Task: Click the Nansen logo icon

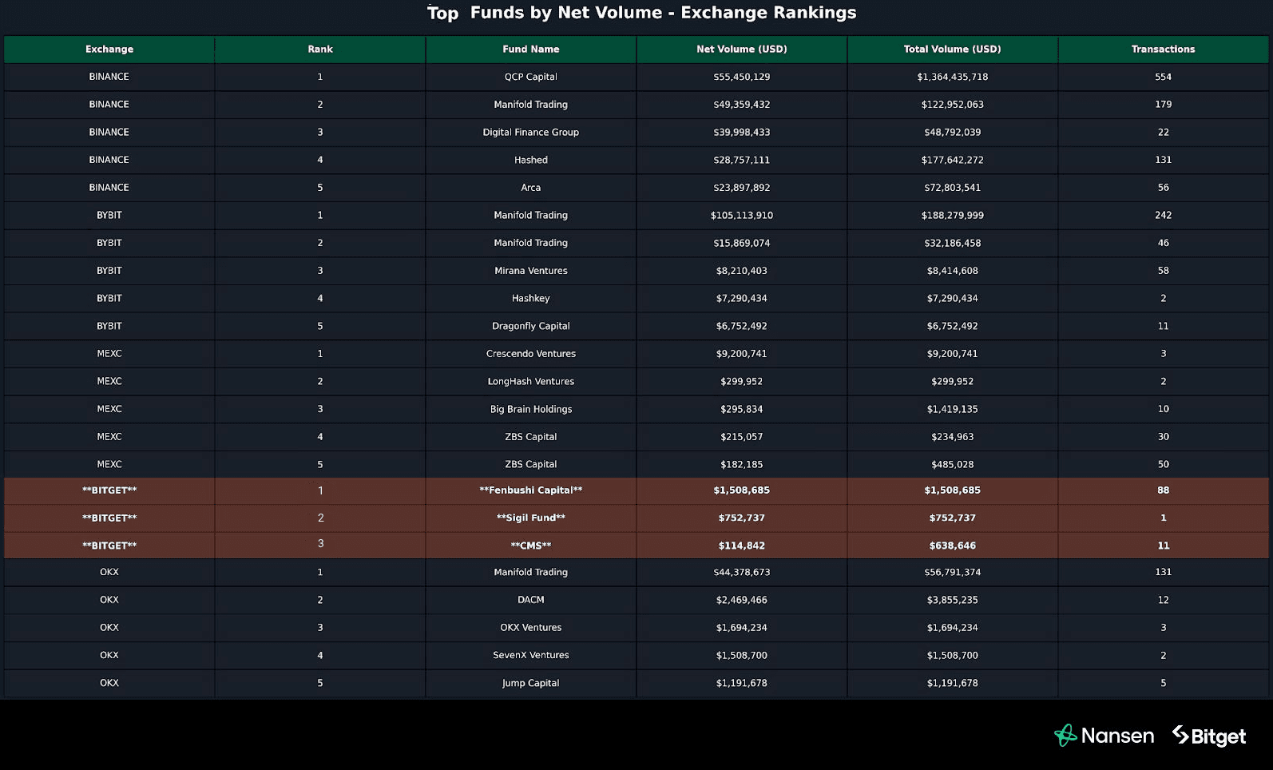Action: pos(1065,736)
